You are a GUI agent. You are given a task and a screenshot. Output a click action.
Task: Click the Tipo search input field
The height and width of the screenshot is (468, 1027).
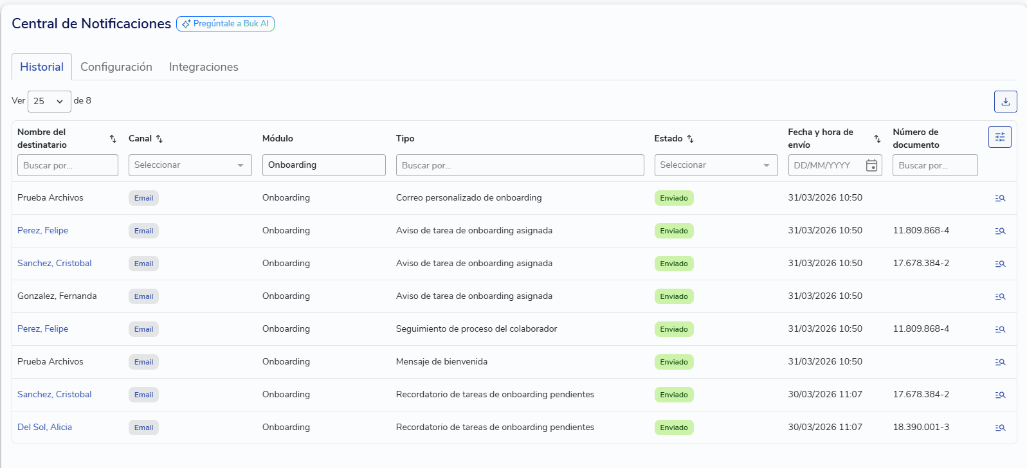520,165
